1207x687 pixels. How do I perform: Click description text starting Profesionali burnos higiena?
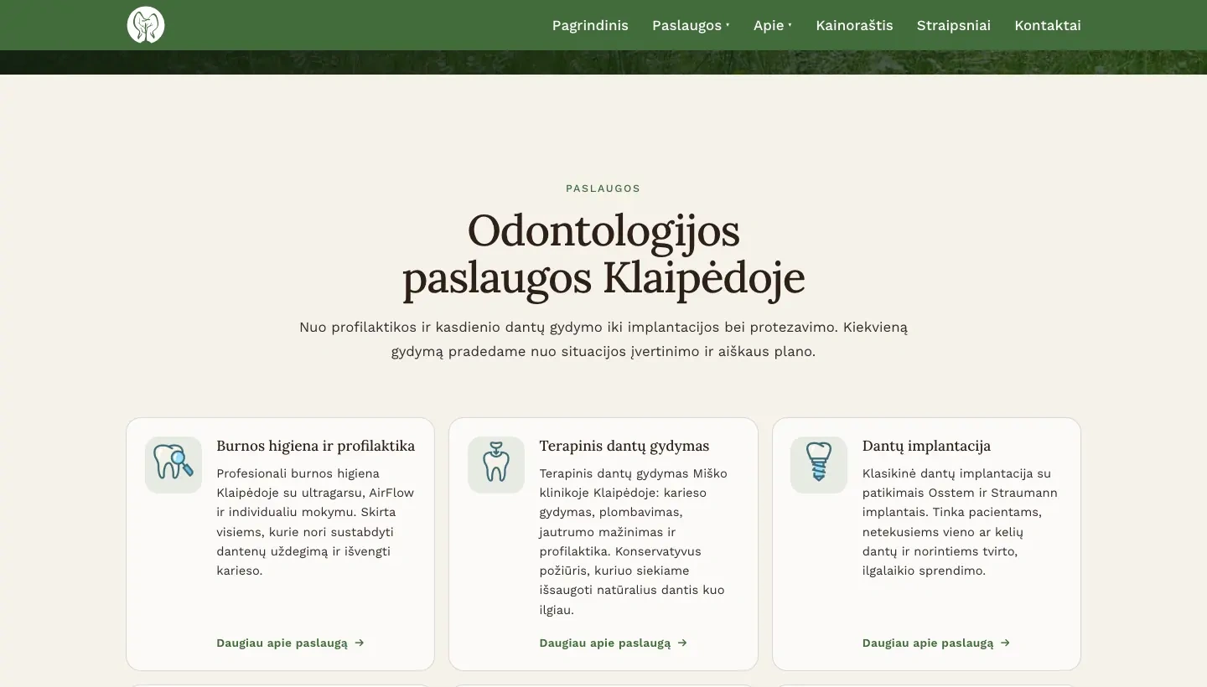tap(316, 522)
